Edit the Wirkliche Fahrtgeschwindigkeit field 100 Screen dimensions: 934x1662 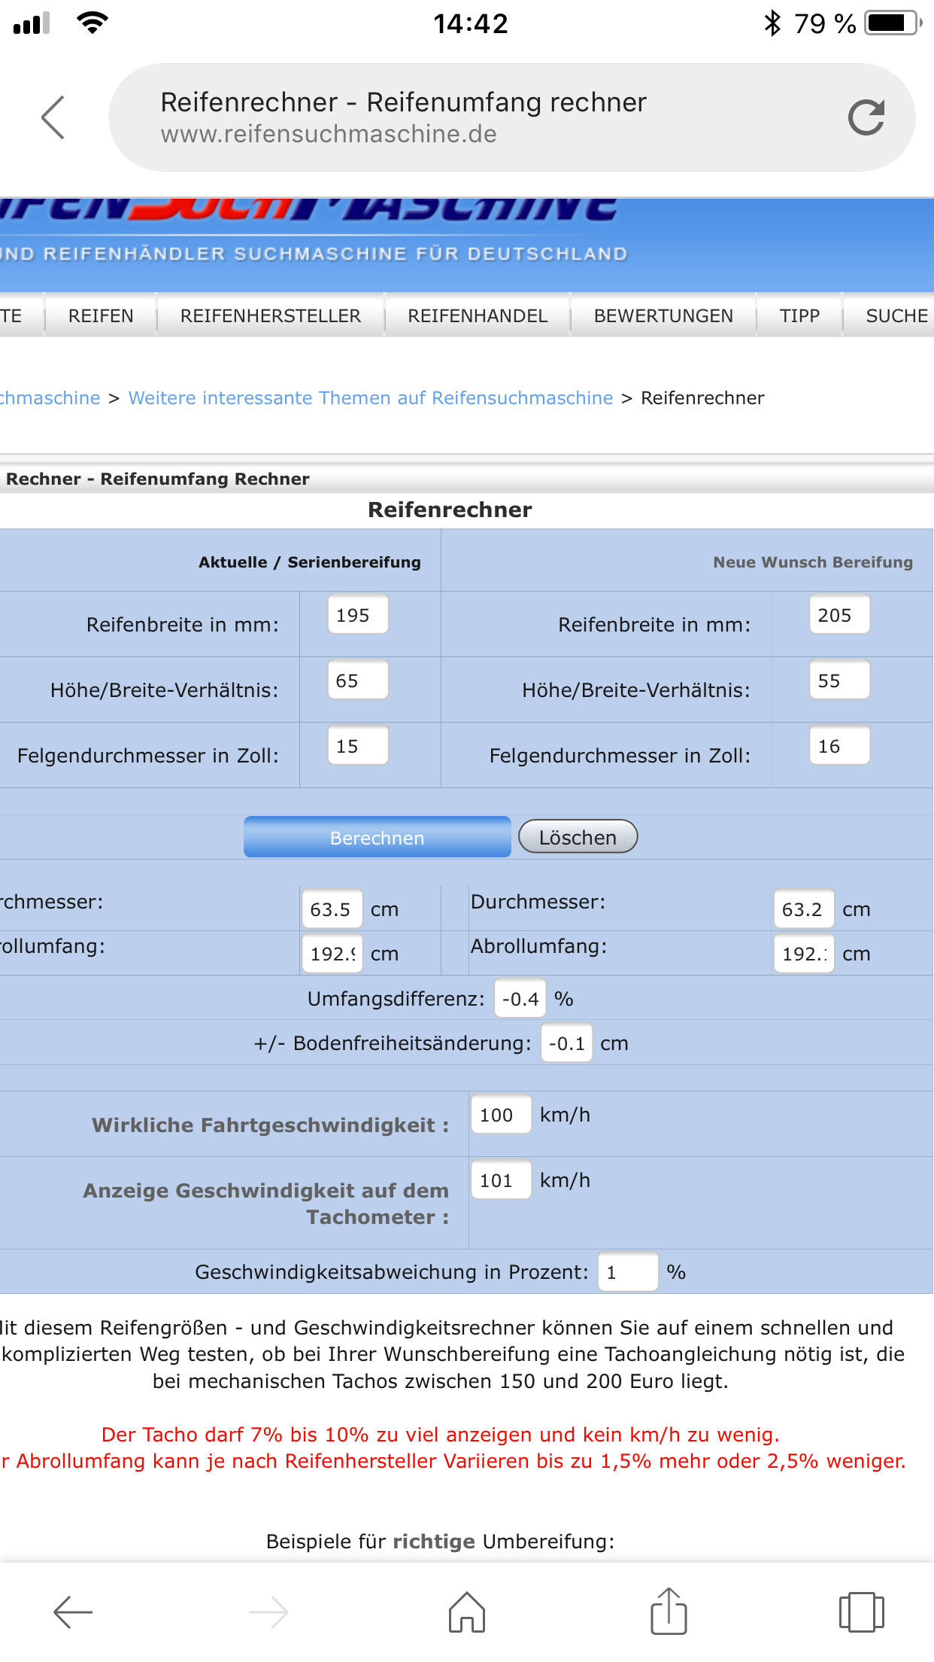tap(501, 1115)
